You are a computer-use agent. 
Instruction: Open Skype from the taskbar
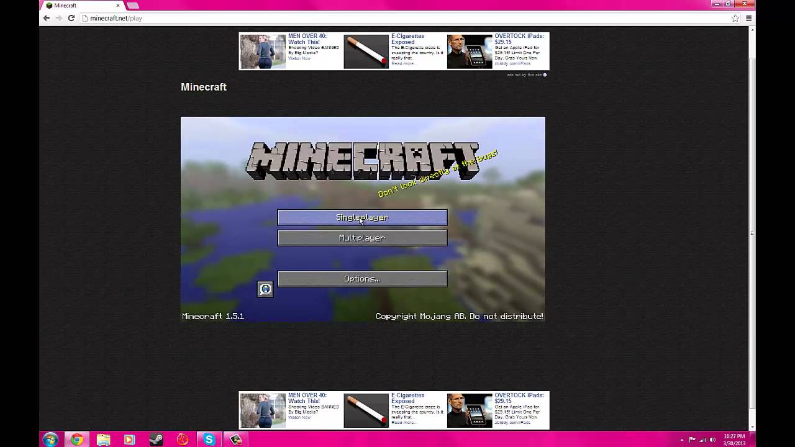(209, 440)
